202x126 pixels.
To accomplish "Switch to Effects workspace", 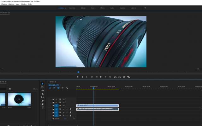I will [x=102, y=8].
